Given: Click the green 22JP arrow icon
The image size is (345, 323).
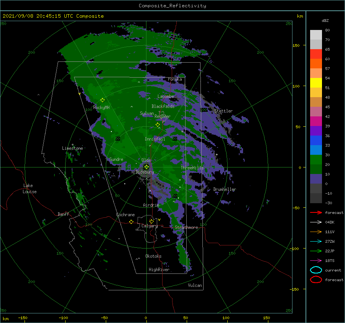Looking at the screenshot, I should [x=316, y=251].
